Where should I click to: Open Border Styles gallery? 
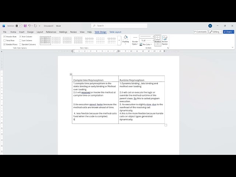point(135,40)
